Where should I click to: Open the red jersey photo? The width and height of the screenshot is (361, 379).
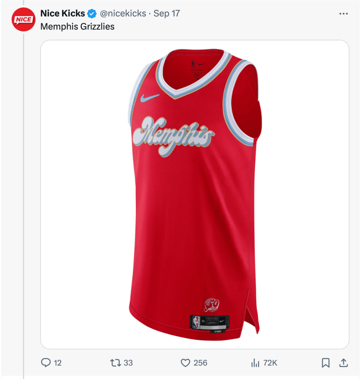(x=195, y=195)
